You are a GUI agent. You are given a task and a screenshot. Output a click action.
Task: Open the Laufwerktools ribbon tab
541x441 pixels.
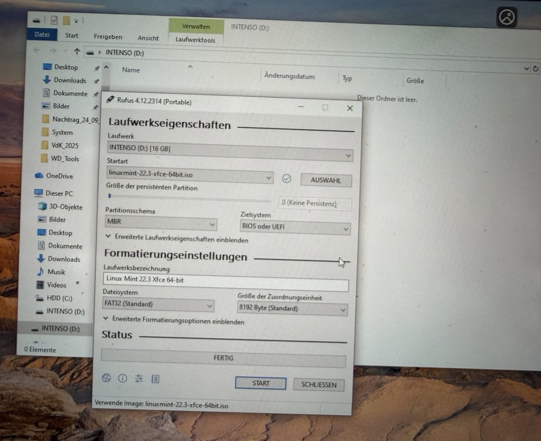coord(195,40)
